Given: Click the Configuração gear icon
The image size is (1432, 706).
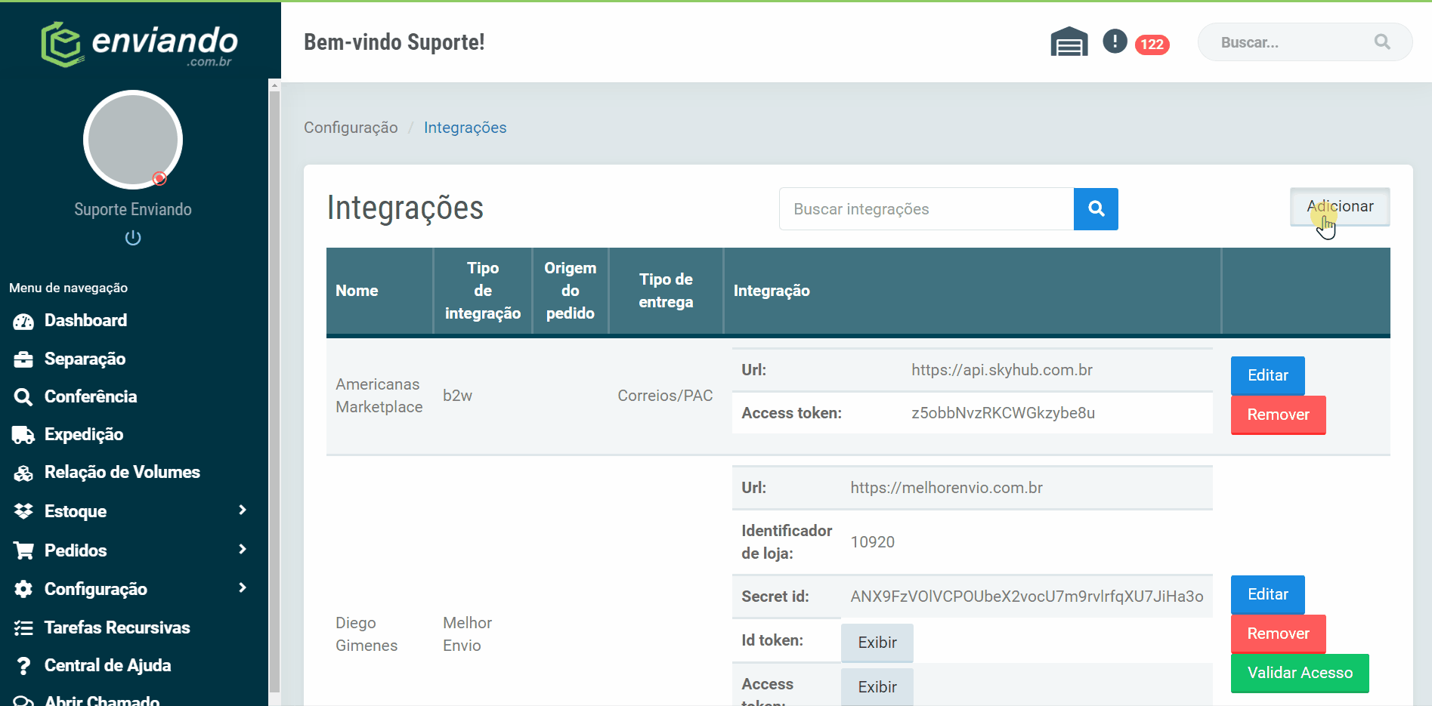Looking at the screenshot, I should [x=23, y=589].
